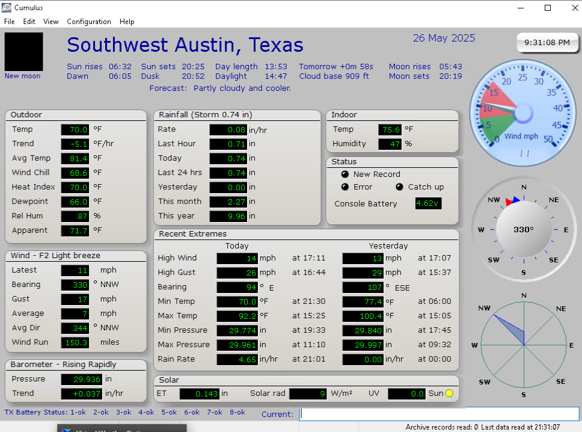Viewport: 582px width, 432px height.
Task: Open the File menu
Action: click(9, 22)
